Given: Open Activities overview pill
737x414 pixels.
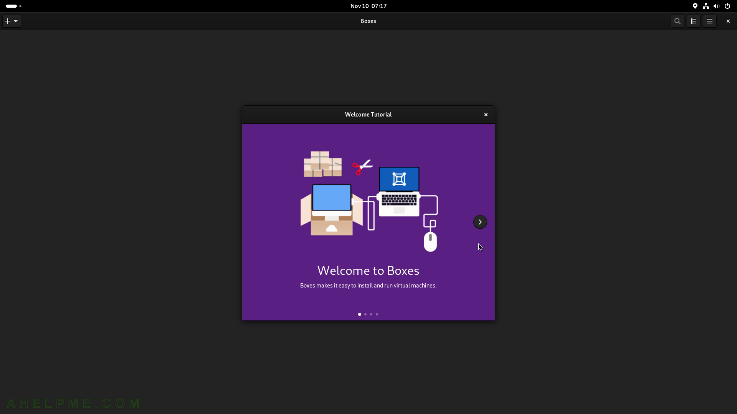Looking at the screenshot, I should tap(14, 6).
